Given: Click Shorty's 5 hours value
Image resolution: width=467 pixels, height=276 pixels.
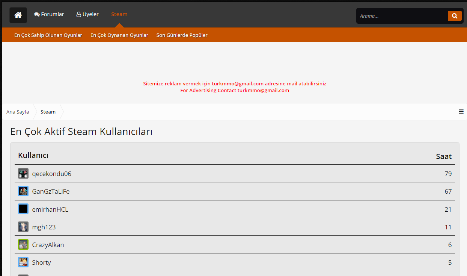Looking at the screenshot, I should click(x=450, y=262).
